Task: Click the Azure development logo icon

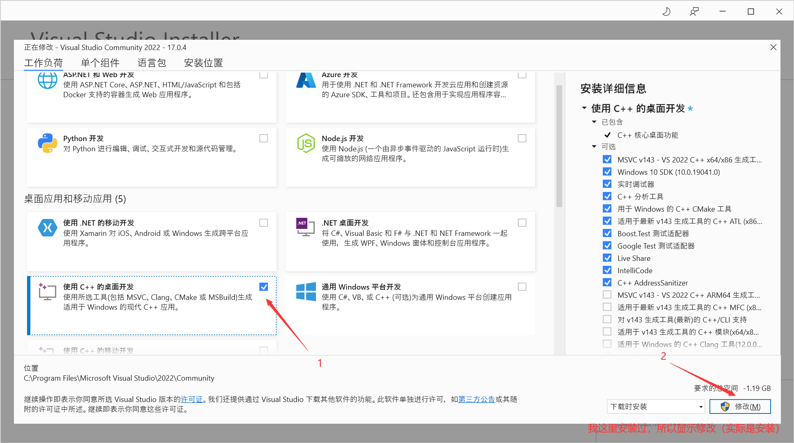Action: click(306, 80)
